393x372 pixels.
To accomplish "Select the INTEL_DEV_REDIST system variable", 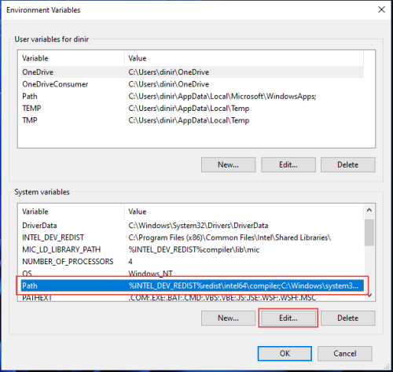I will coord(193,238).
